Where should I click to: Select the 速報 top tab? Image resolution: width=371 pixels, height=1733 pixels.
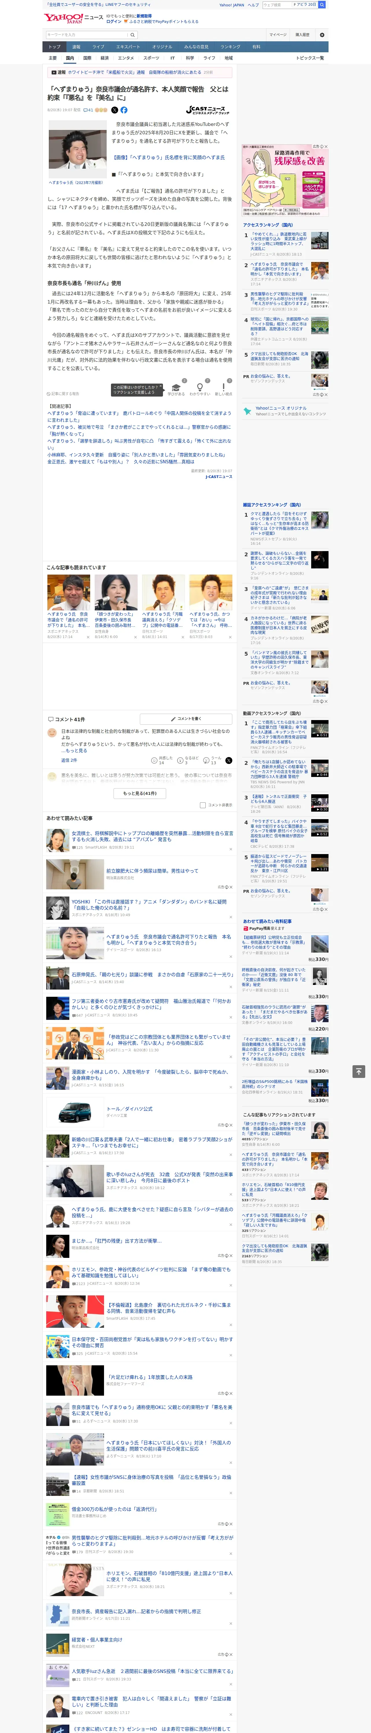[x=76, y=47]
